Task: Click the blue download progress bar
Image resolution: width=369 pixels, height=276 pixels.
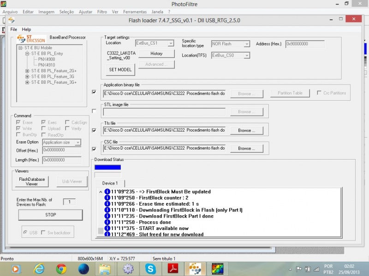Action: pos(108,167)
